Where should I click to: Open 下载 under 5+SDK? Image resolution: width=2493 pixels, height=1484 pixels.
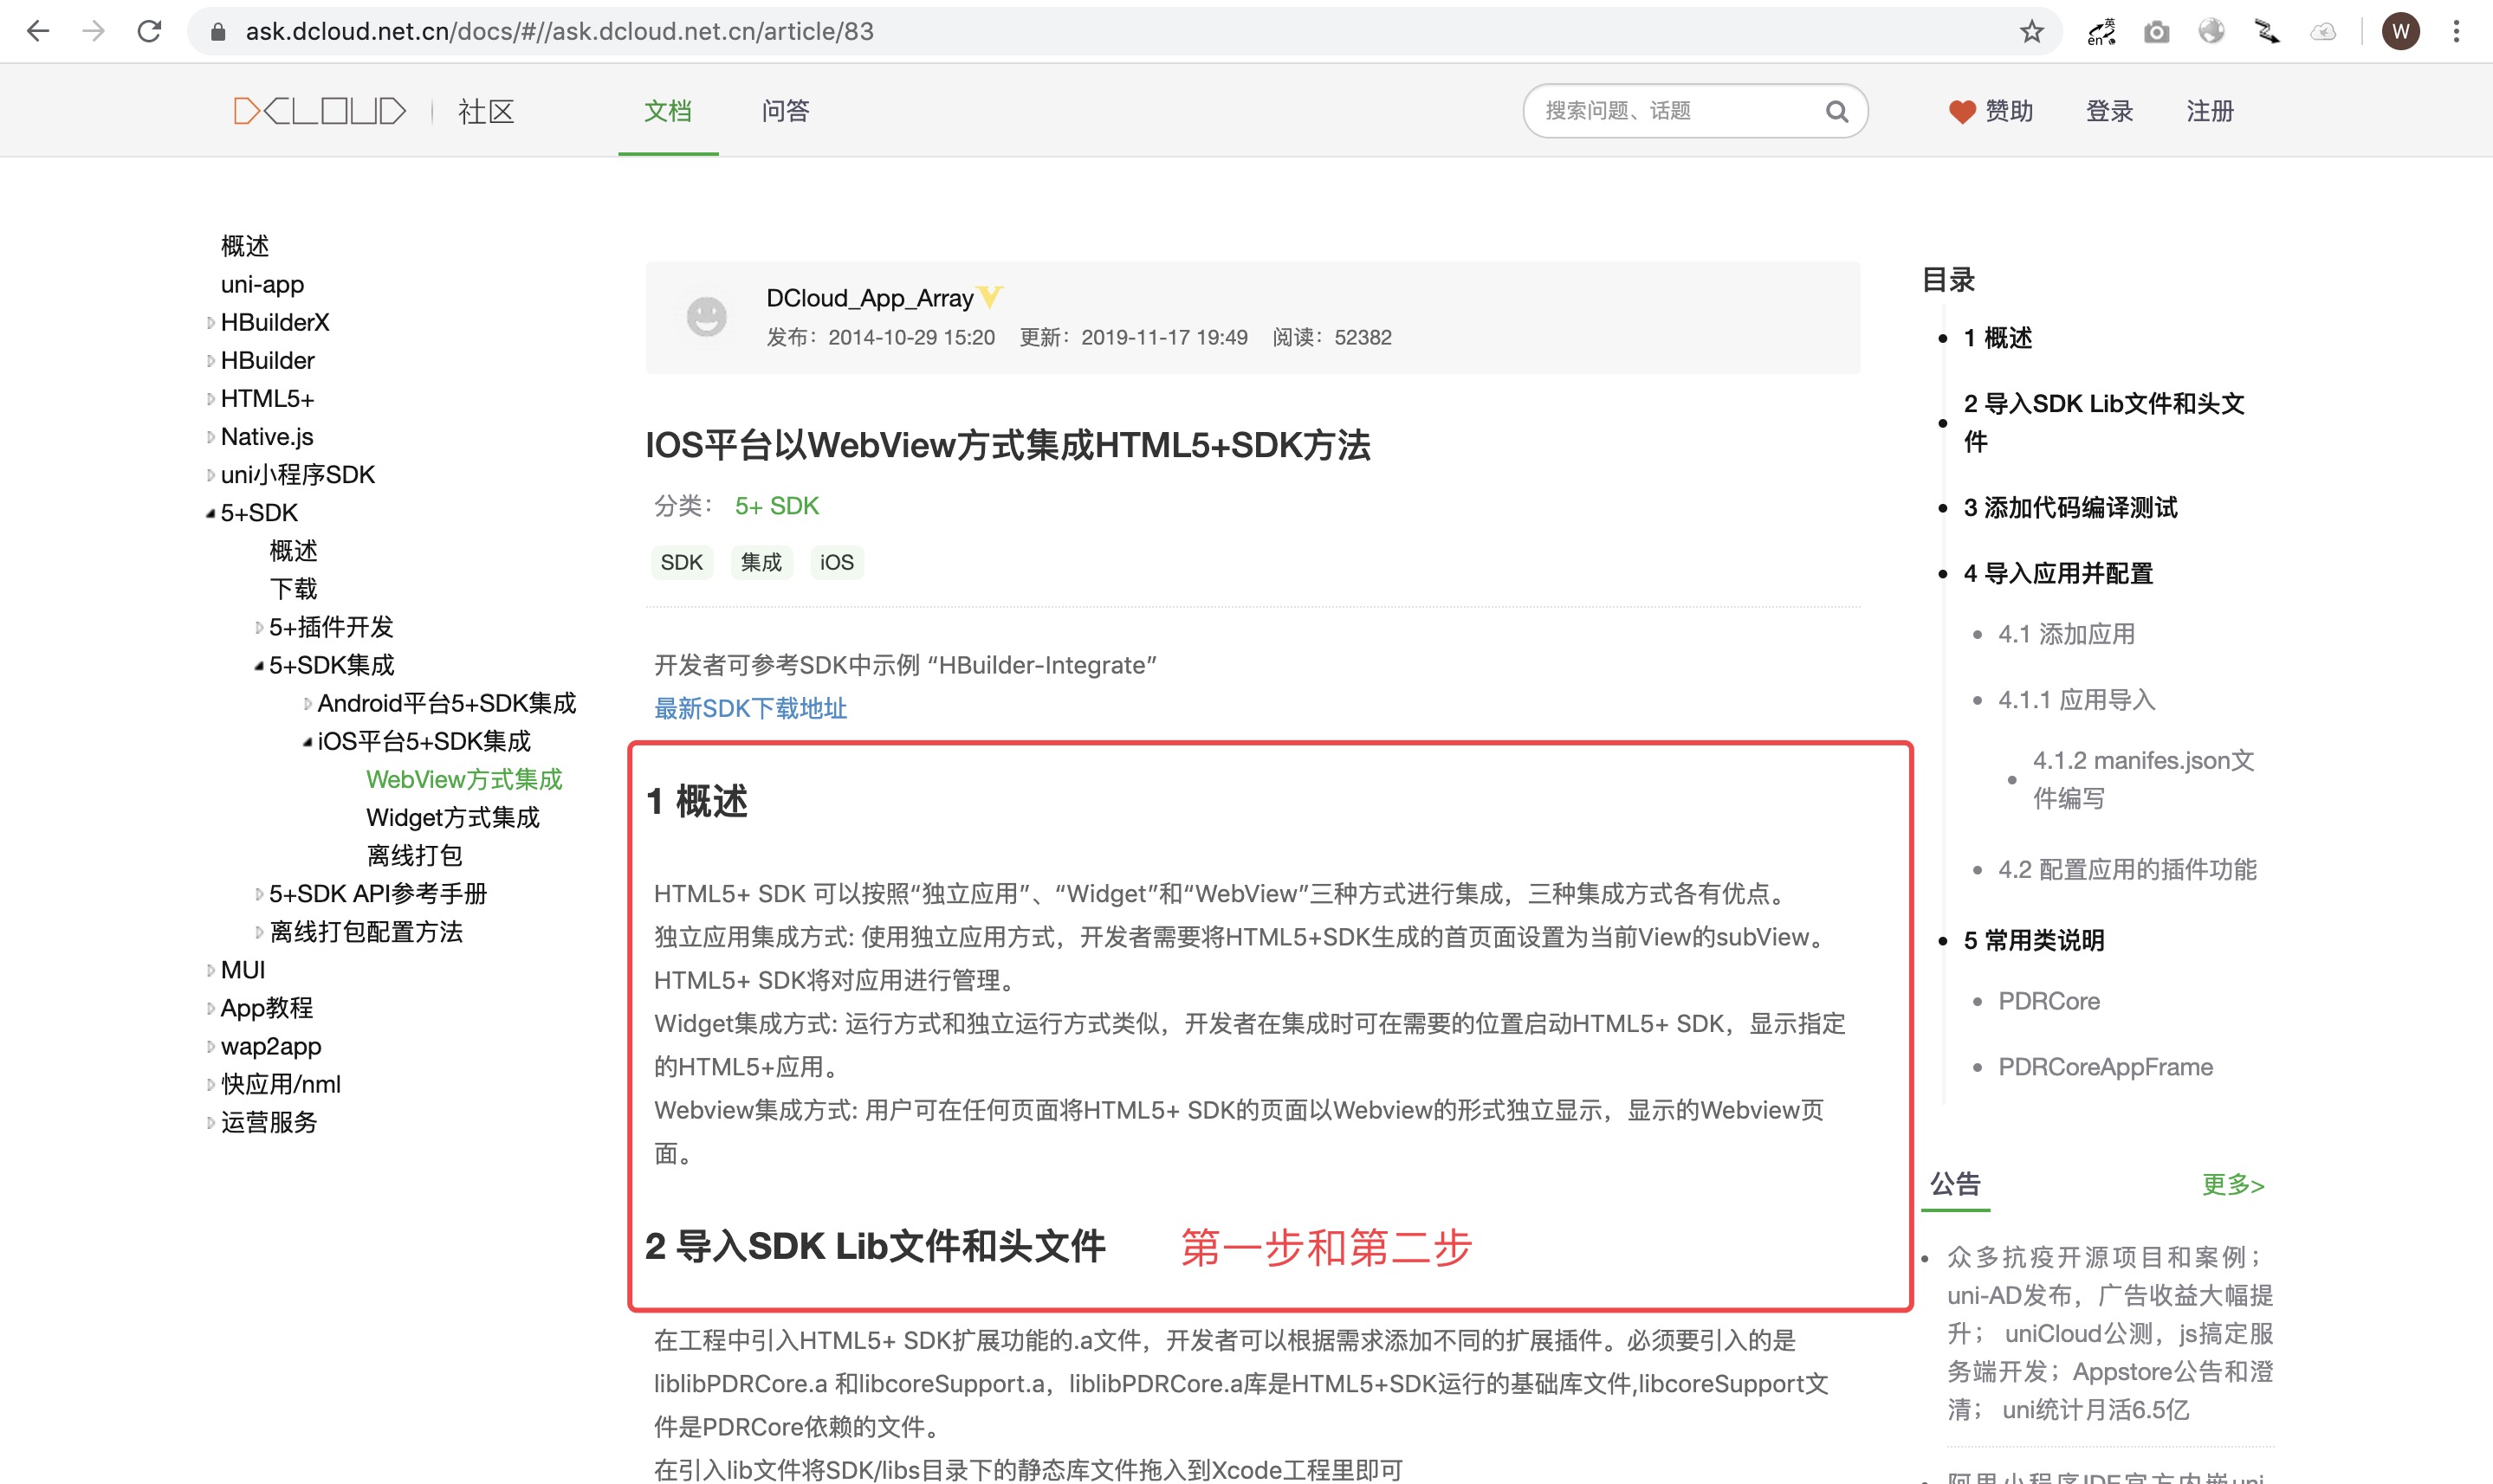tap(293, 590)
